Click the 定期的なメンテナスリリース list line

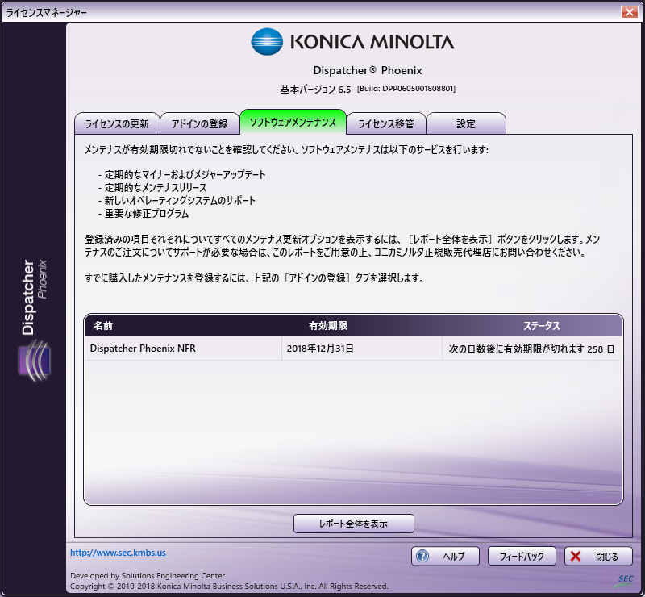click(156, 188)
